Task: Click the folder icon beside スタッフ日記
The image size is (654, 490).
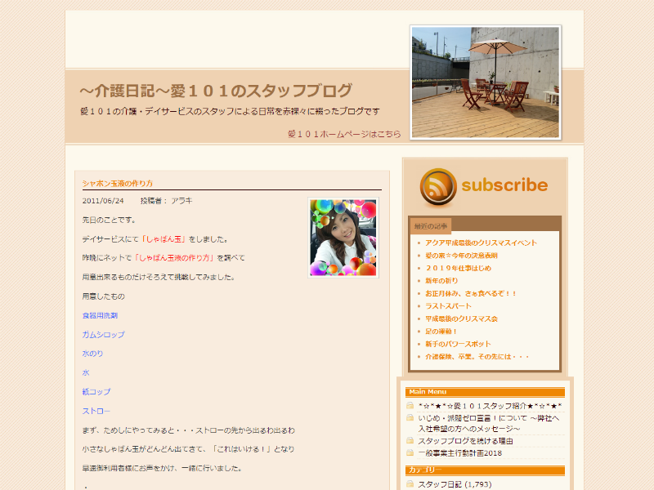Action: click(410, 483)
